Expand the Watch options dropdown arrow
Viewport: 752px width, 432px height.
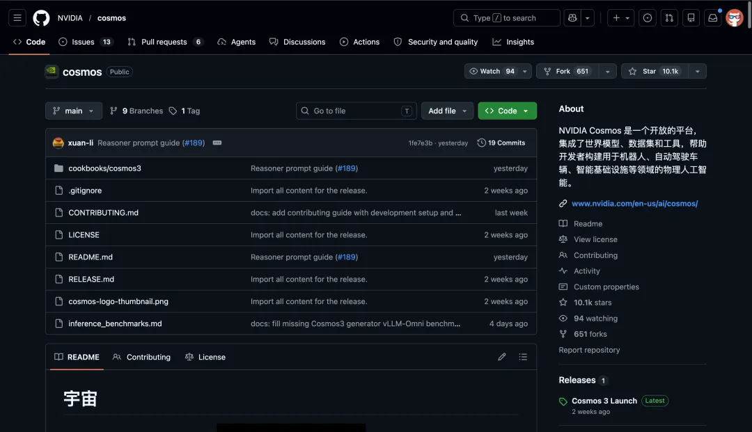coord(525,72)
